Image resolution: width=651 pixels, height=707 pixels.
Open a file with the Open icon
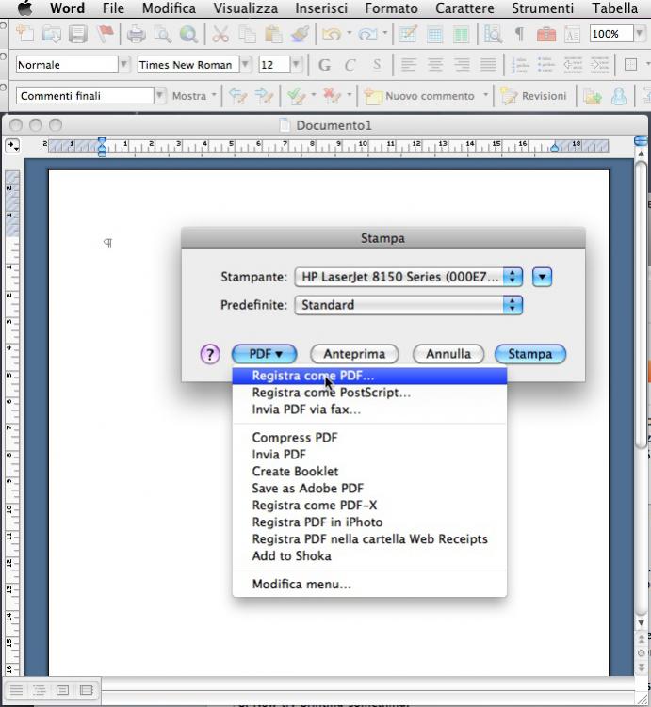tap(52, 34)
